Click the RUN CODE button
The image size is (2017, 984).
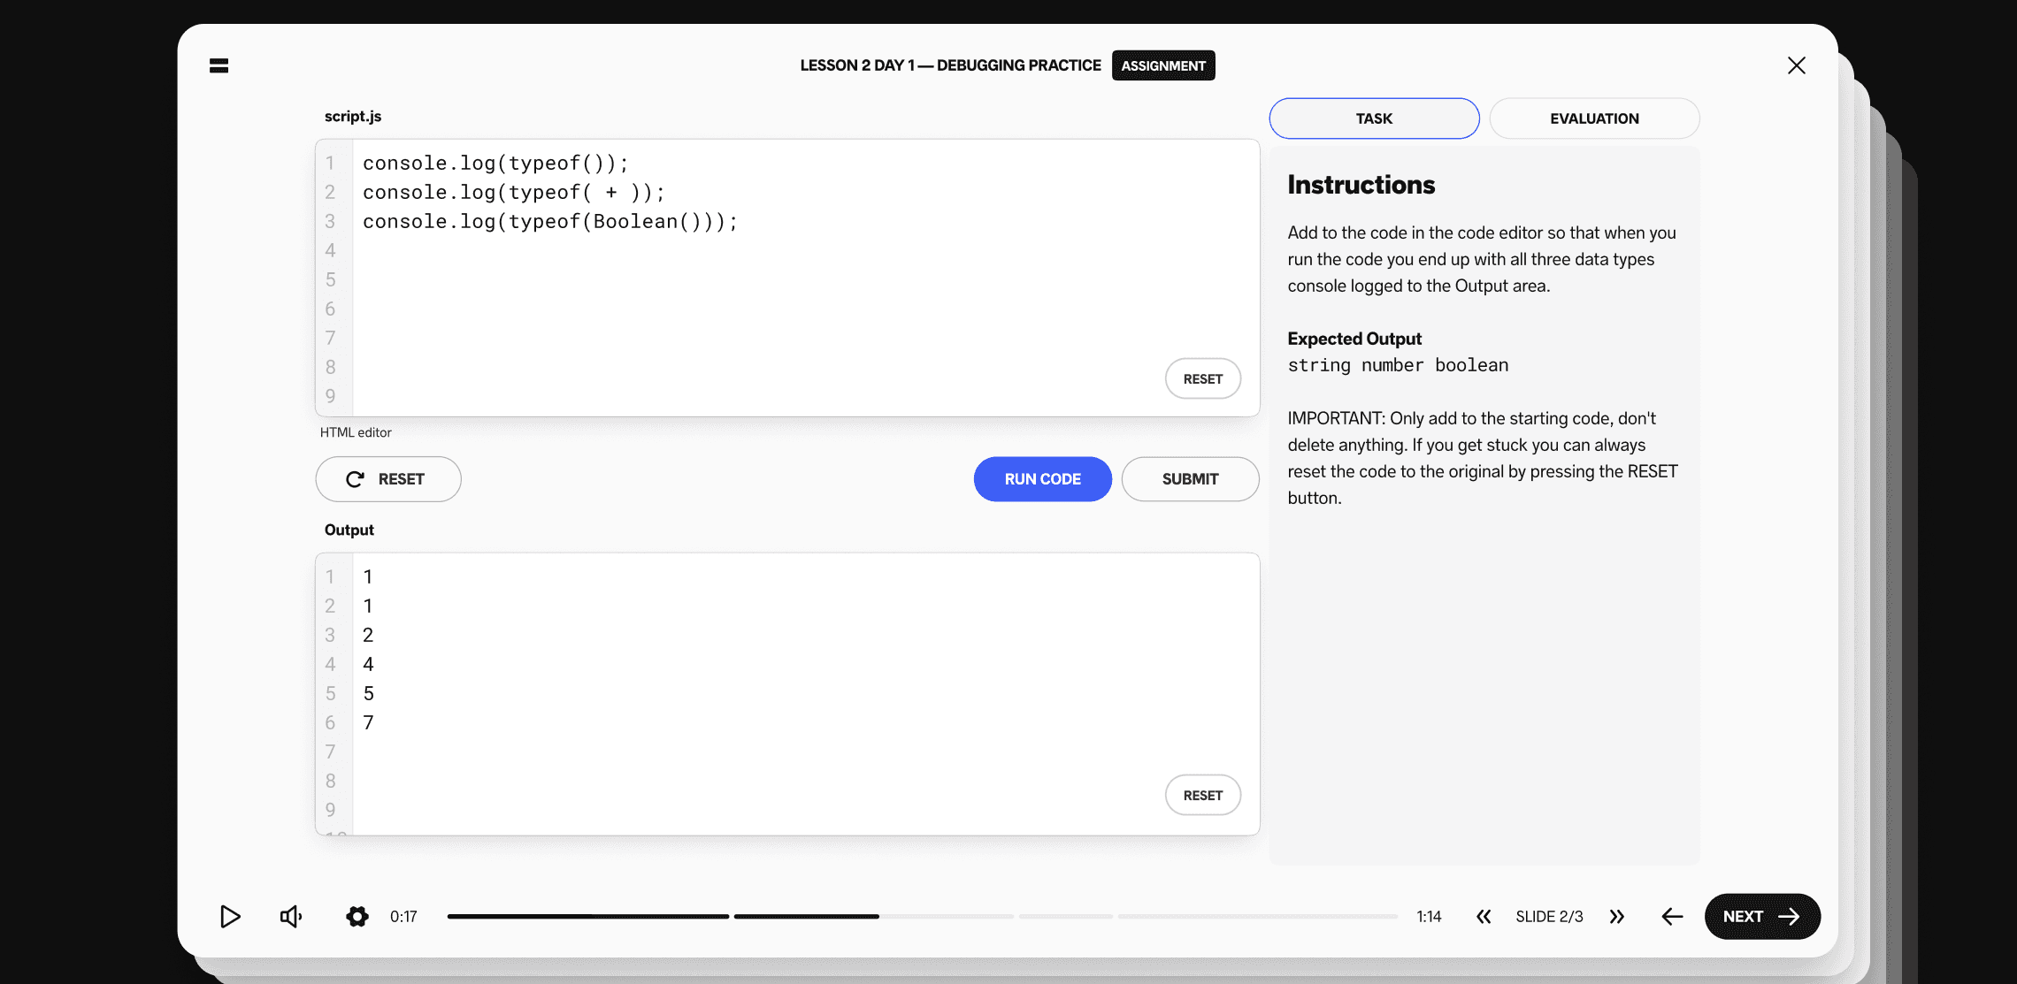click(x=1042, y=479)
